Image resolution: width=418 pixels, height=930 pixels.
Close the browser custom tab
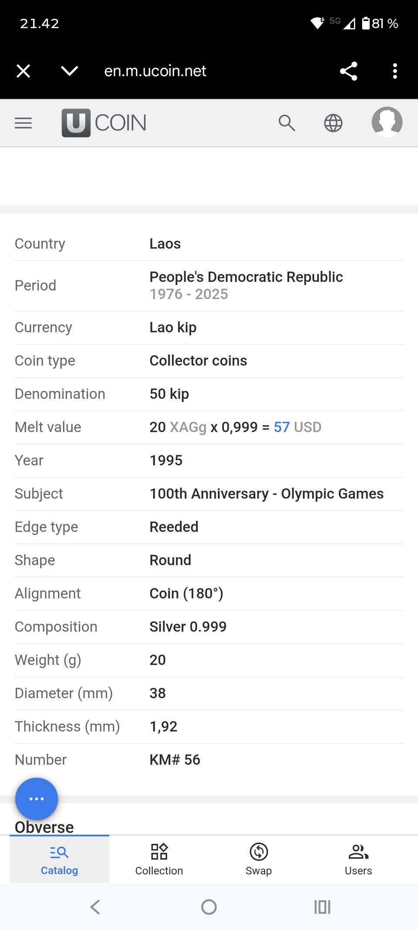(x=23, y=71)
